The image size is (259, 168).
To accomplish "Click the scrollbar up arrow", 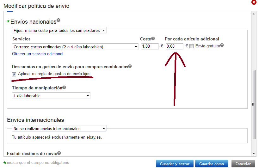I will tap(254, 14).
